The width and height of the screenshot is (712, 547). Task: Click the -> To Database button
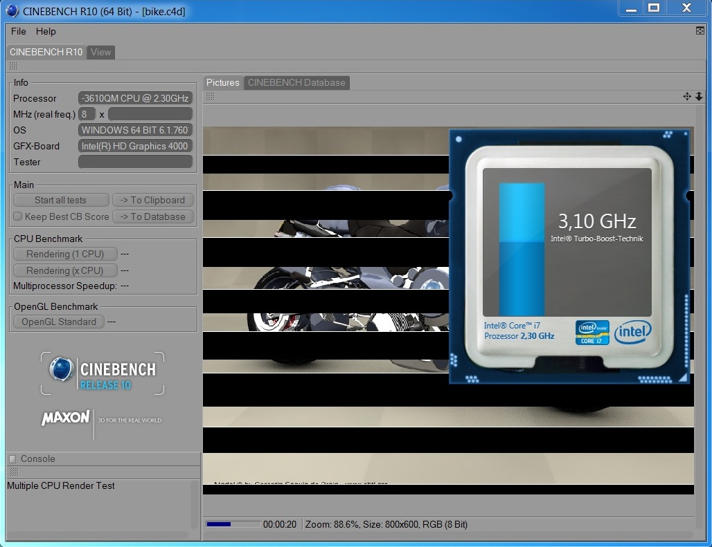[153, 216]
